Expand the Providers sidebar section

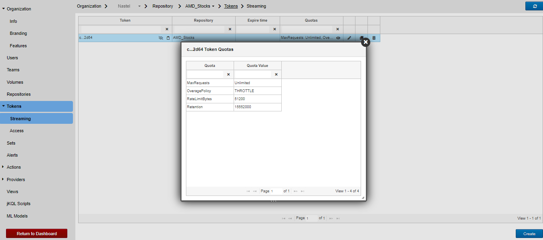click(x=3, y=179)
